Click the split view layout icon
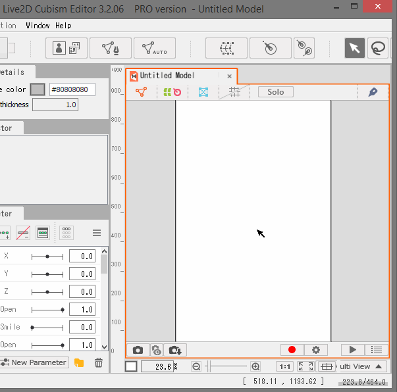397x392 pixels. coord(327,366)
